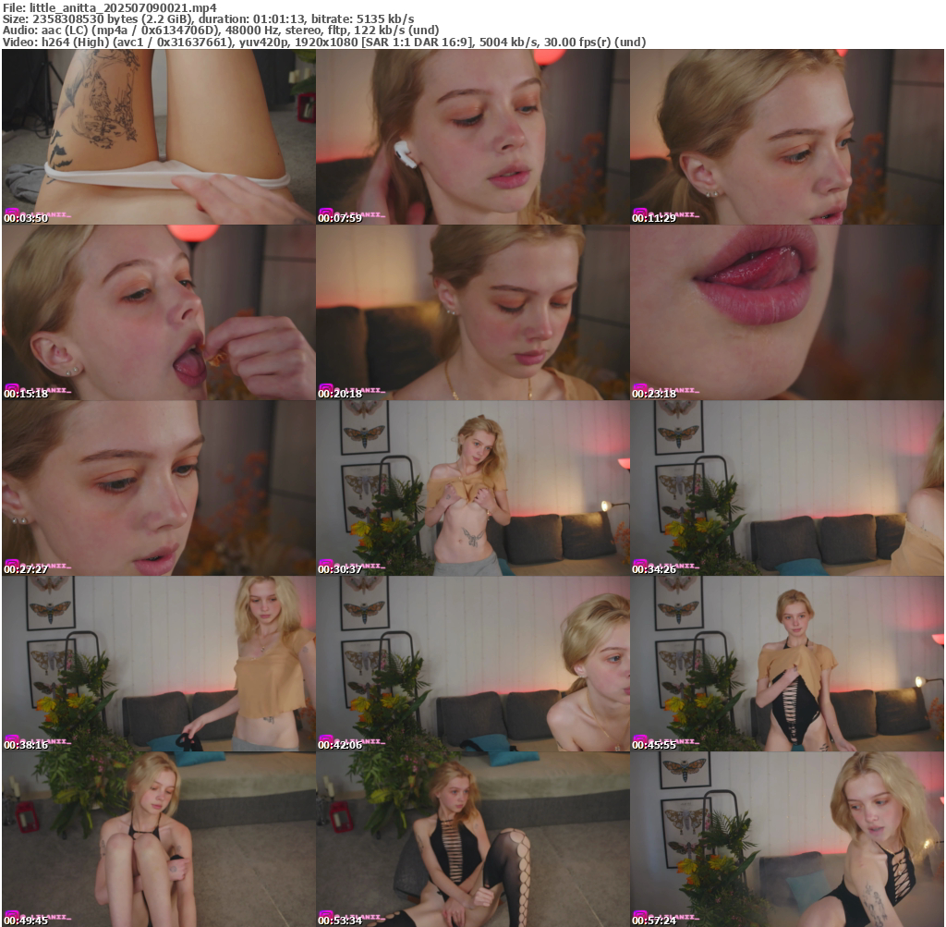
Task: Click the thumbnail stamped 00:27:27
Action: (159, 488)
